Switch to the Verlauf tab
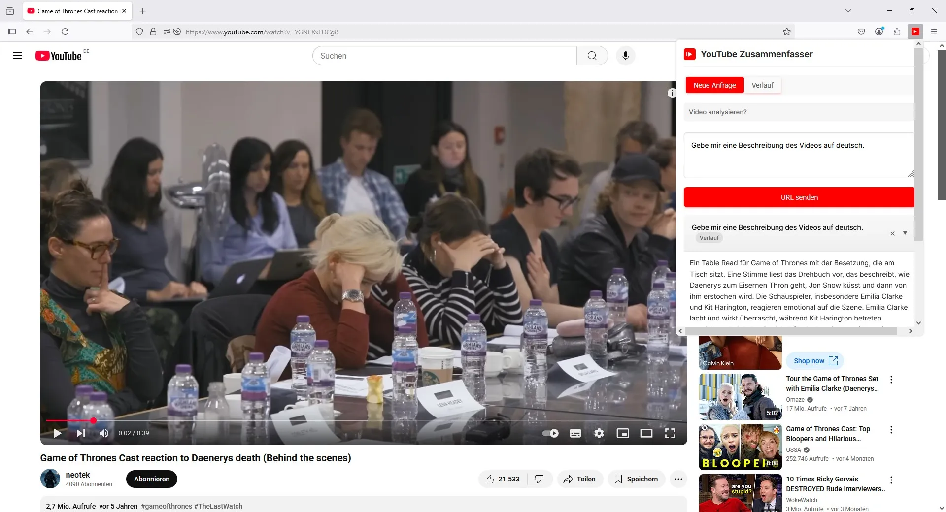 pyautogui.click(x=762, y=85)
